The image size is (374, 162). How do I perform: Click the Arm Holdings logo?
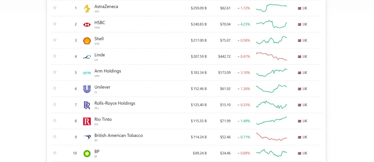(87, 73)
